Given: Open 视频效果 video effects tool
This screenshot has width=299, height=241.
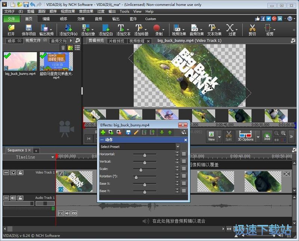Looking at the screenshot, I should (177, 30).
